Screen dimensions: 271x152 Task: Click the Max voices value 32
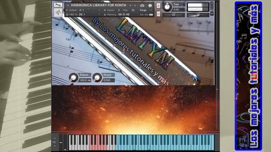(133, 10)
